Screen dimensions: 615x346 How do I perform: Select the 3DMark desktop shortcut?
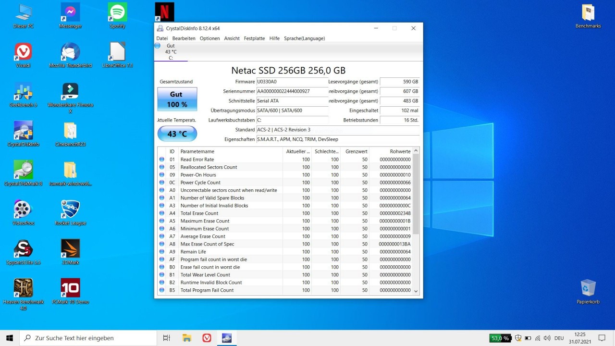click(x=70, y=252)
